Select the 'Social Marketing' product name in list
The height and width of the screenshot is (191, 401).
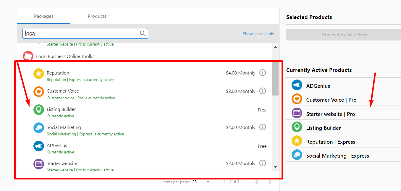coord(64,127)
